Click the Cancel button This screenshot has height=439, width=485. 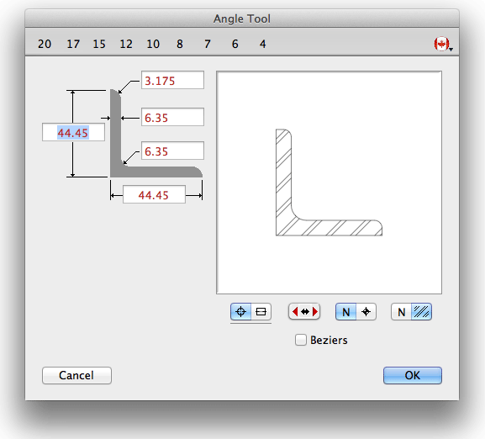(x=76, y=375)
